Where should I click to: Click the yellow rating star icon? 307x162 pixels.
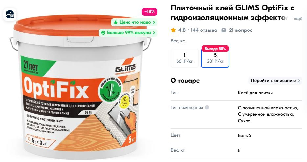pos(173,30)
